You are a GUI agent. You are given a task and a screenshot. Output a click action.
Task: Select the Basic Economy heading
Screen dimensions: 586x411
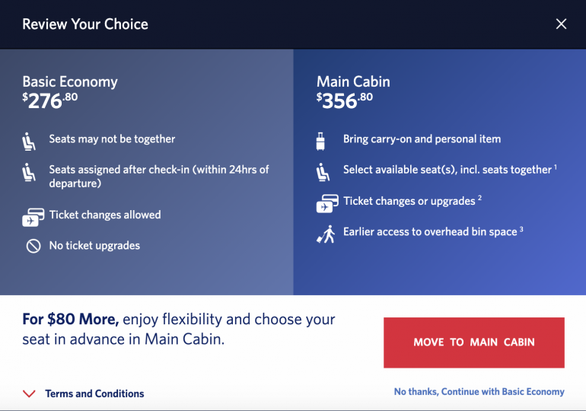coord(70,81)
